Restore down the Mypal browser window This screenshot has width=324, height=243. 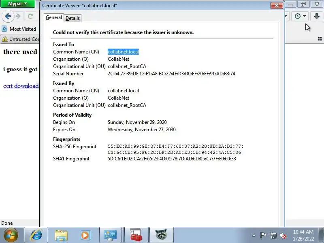303,4
